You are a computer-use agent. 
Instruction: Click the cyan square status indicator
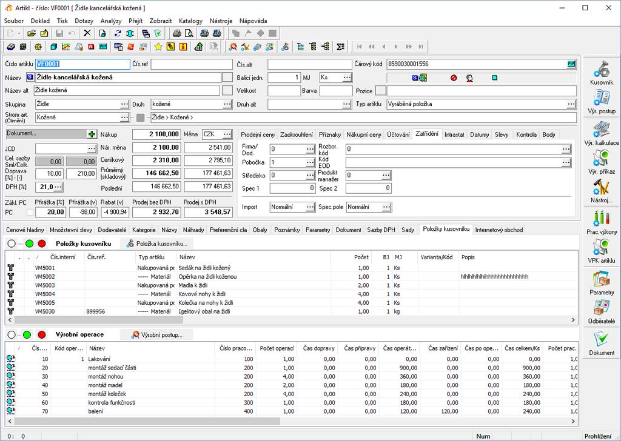pyautogui.click(x=495, y=78)
